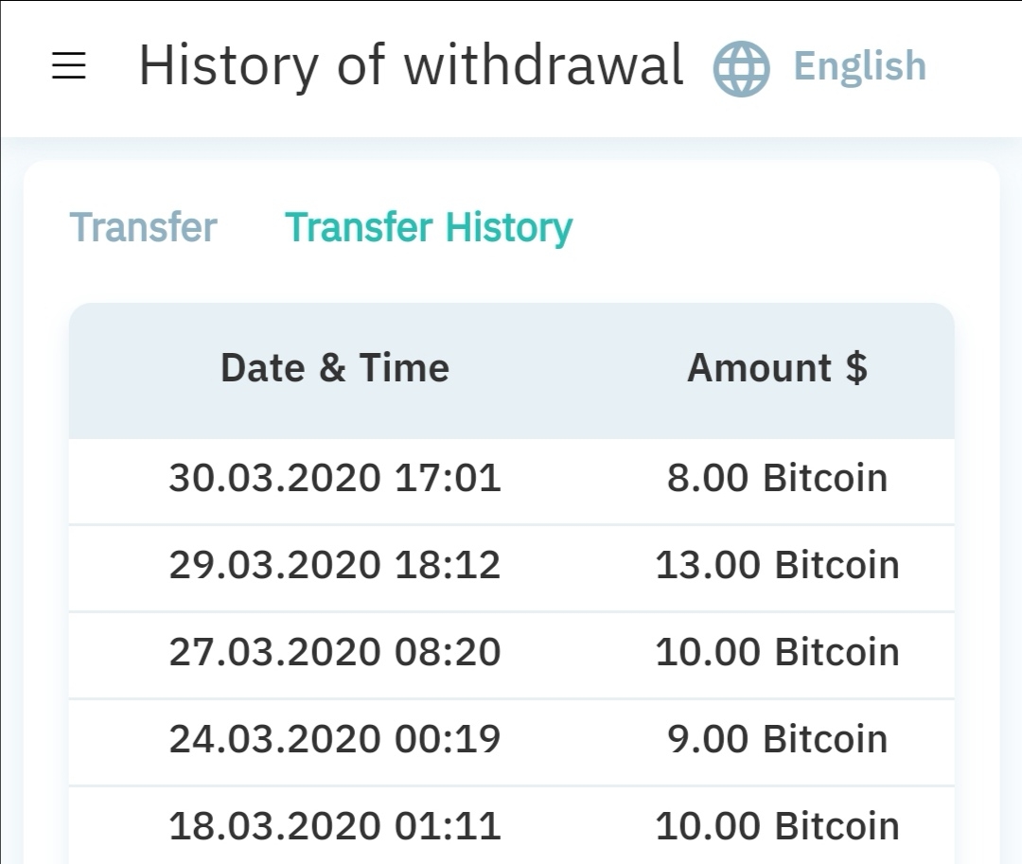Click the 10.00 Bitcoin amount dated 27.03.2020
This screenshot has width=1022, height=864.
[777, 652]
